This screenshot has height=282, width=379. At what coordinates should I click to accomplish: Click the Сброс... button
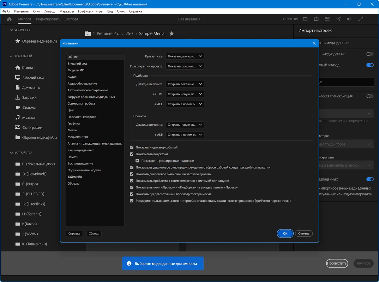94,233
